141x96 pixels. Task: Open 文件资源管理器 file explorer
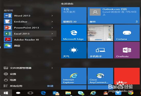click(18, 68)
